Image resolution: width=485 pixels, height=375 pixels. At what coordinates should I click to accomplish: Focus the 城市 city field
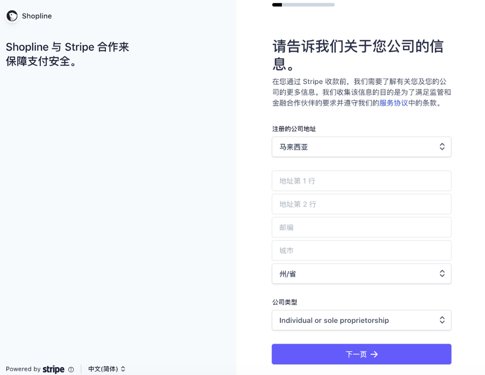coord(361,251)
